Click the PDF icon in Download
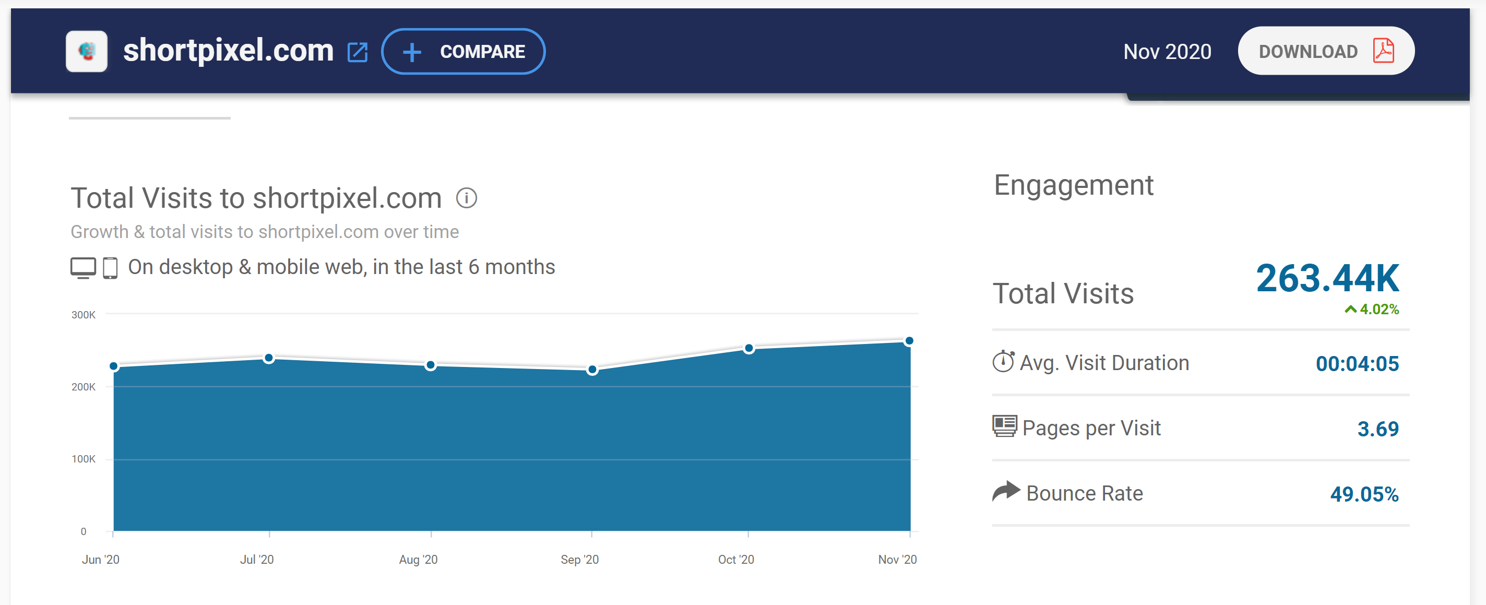Image resolution: width=1486 pixels, height=605 pixels. click(1383, 51)
